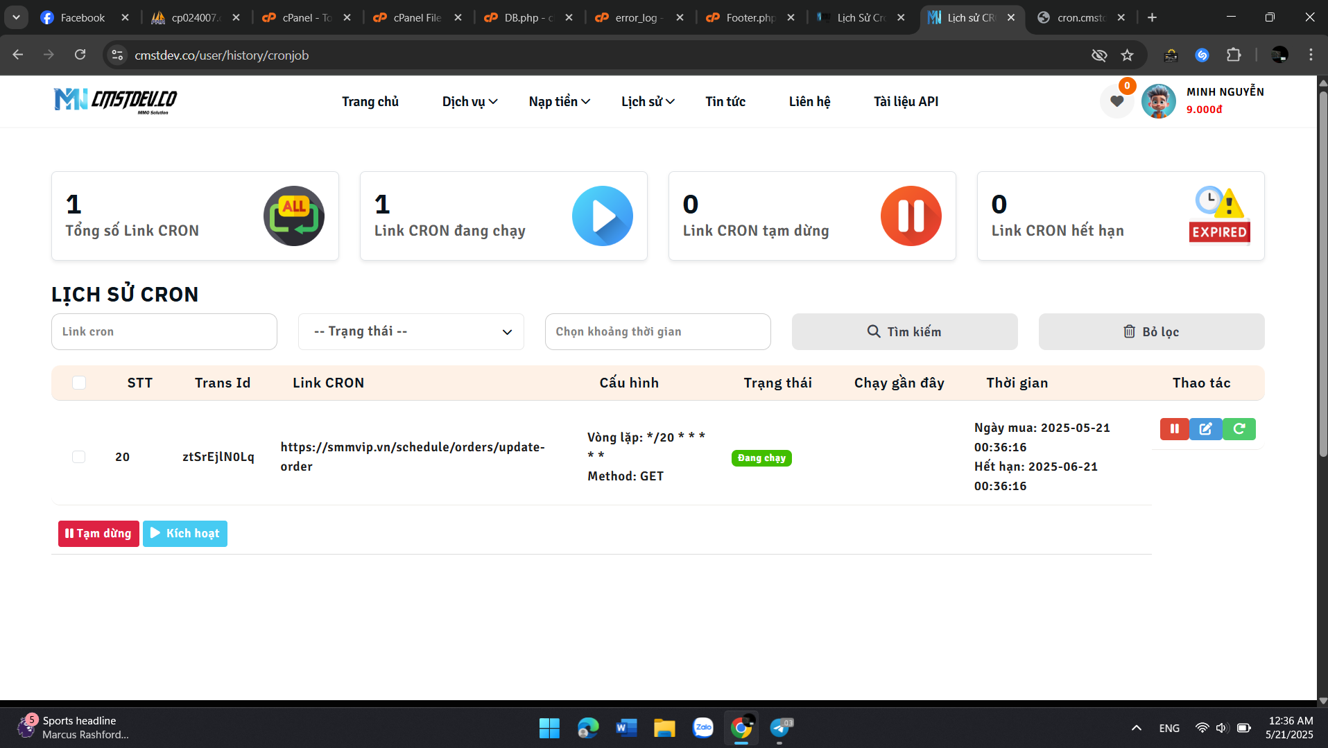
Task: Click the red pause icon in the cron row
Action: click(1174, 429)
